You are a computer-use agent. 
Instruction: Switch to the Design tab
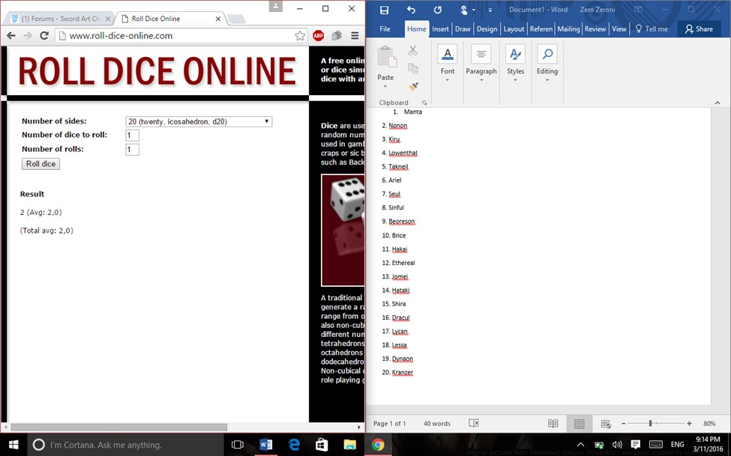(x=487, y=29)
